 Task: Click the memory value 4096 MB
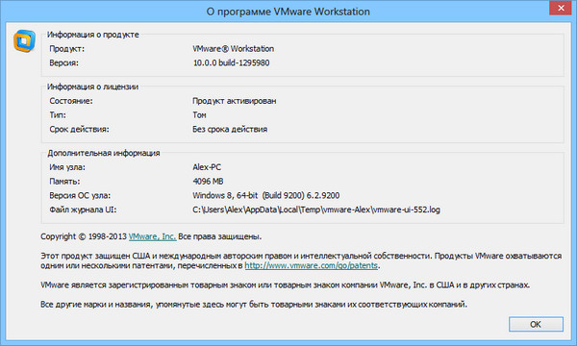tap(208, 182)
